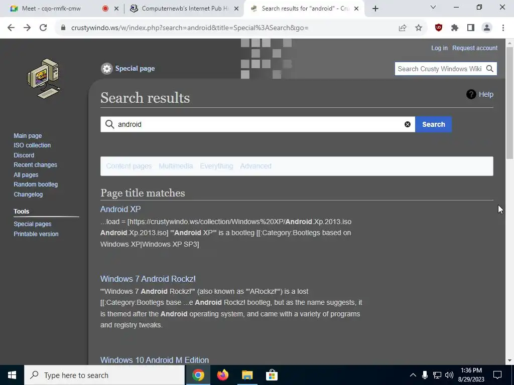Open File Explorer from the taskbar
This screenshot has width=514, height=385.
pyautogui.click(x=247, y=375)
